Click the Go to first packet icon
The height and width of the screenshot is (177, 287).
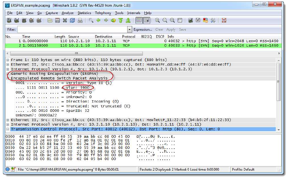(121, 20)
